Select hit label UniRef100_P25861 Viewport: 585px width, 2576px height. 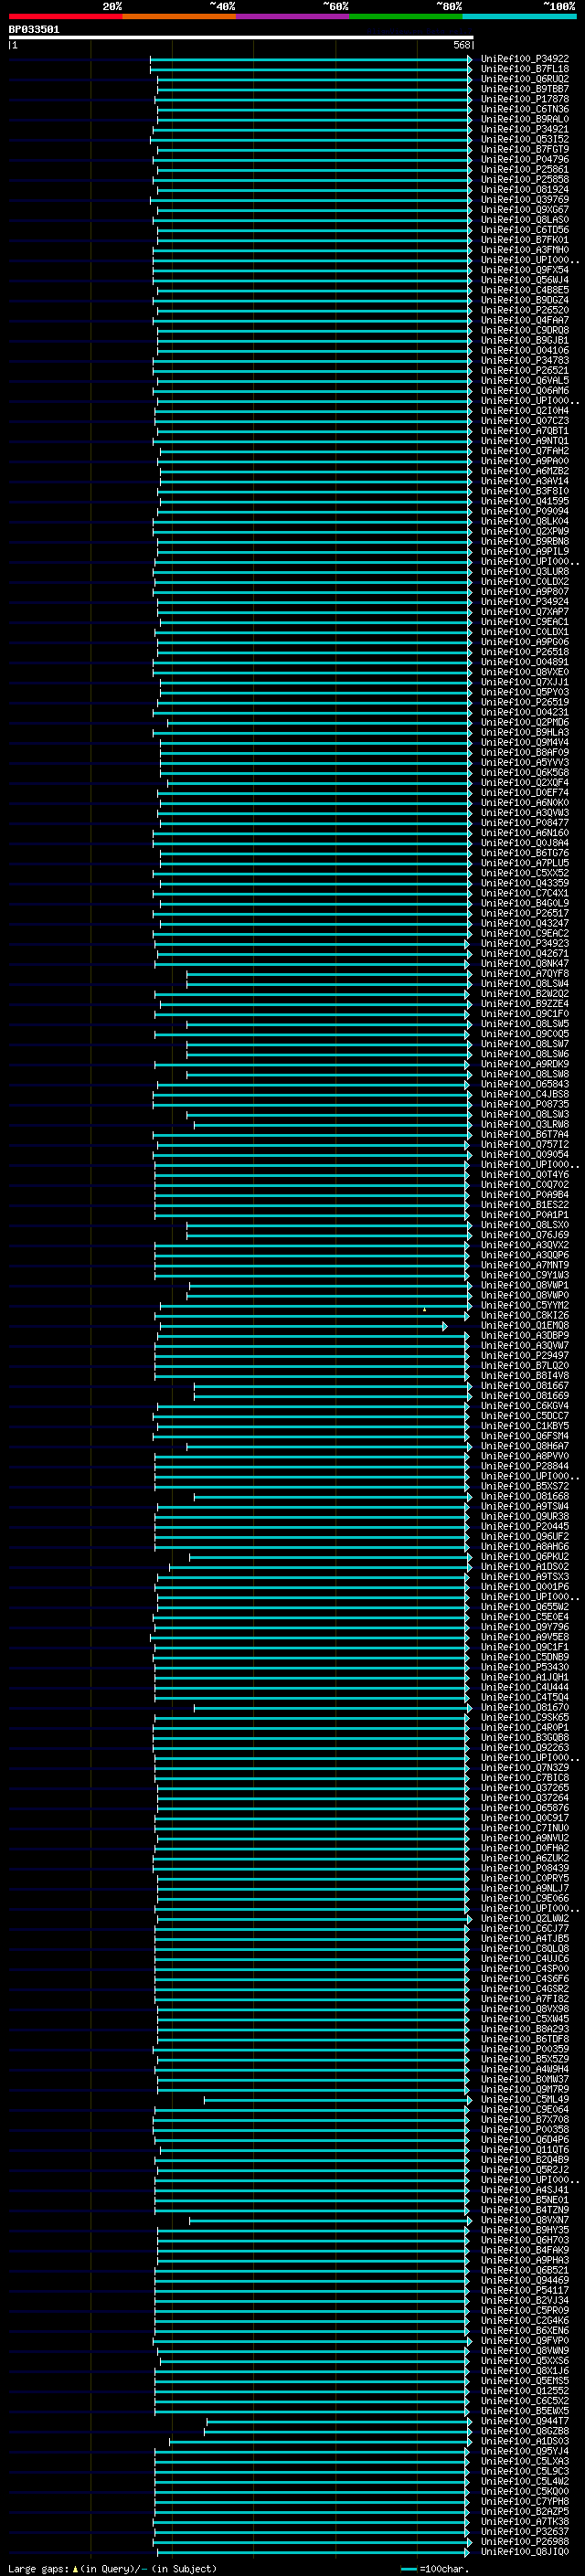tap(524, 170)
